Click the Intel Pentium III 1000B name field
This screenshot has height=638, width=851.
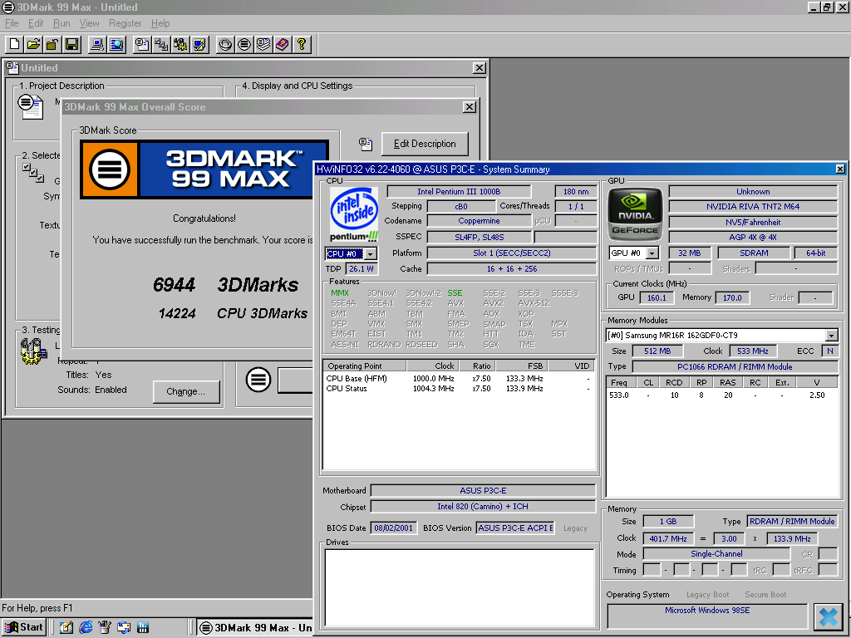[459, 192]
